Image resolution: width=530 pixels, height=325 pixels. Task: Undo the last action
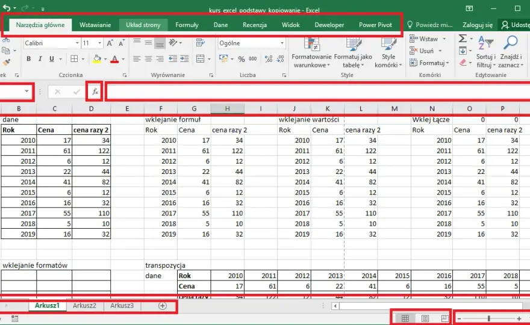7,7
